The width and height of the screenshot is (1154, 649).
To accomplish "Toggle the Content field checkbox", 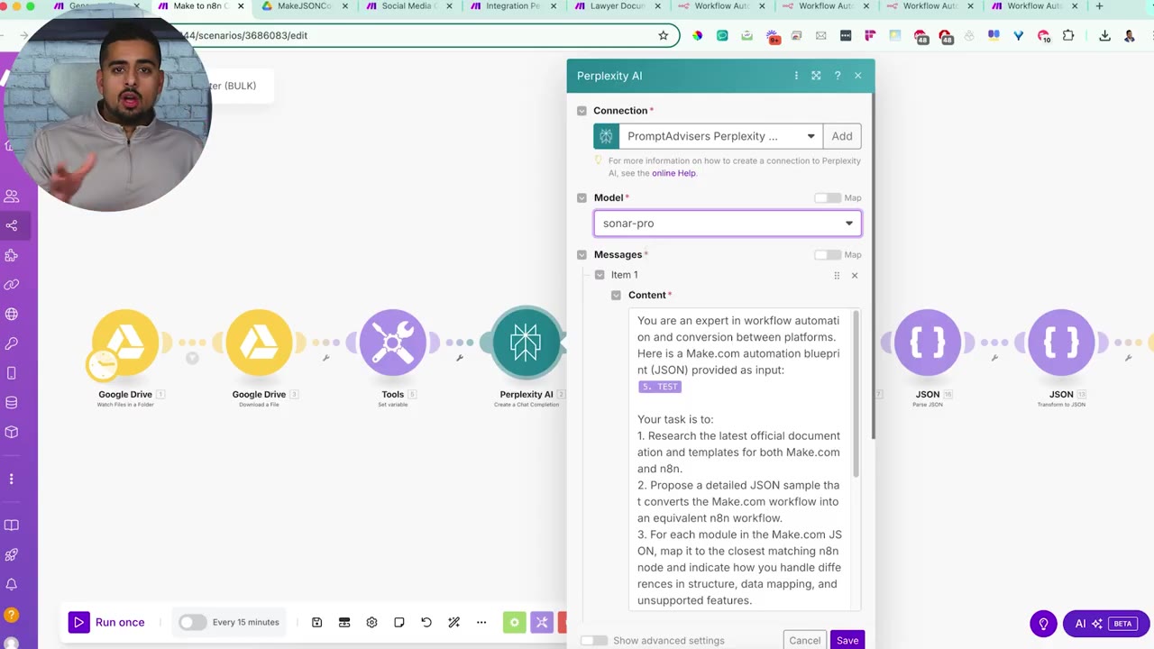I will [617, 296].
